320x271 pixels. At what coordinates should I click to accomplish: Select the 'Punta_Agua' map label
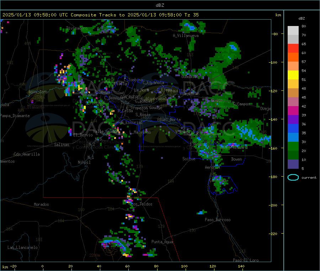[162, 242]
